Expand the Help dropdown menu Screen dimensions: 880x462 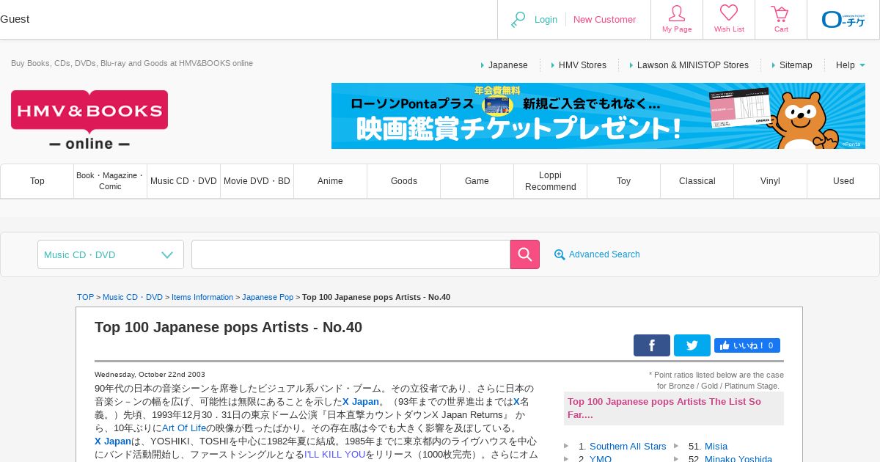click(851, 65)
